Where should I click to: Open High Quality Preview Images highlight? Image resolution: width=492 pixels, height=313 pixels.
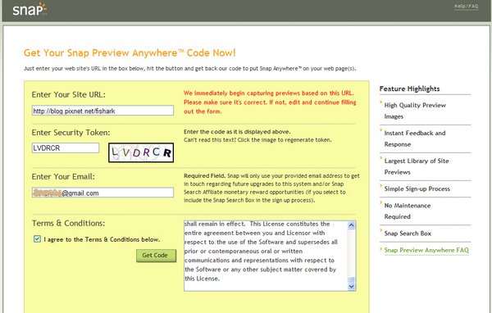415,111
